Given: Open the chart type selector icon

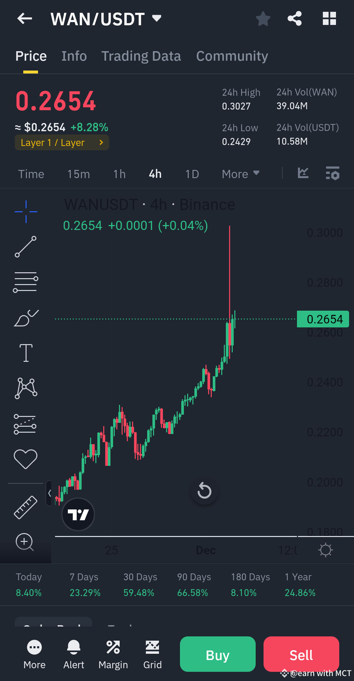Looking at the screenshot, I should (303, 174).
